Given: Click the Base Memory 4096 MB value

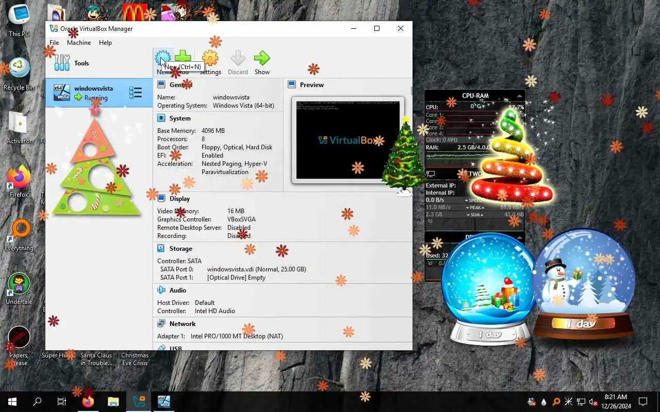Looking at the screenshot, I should pyautogui.click(x=213, y=130).
